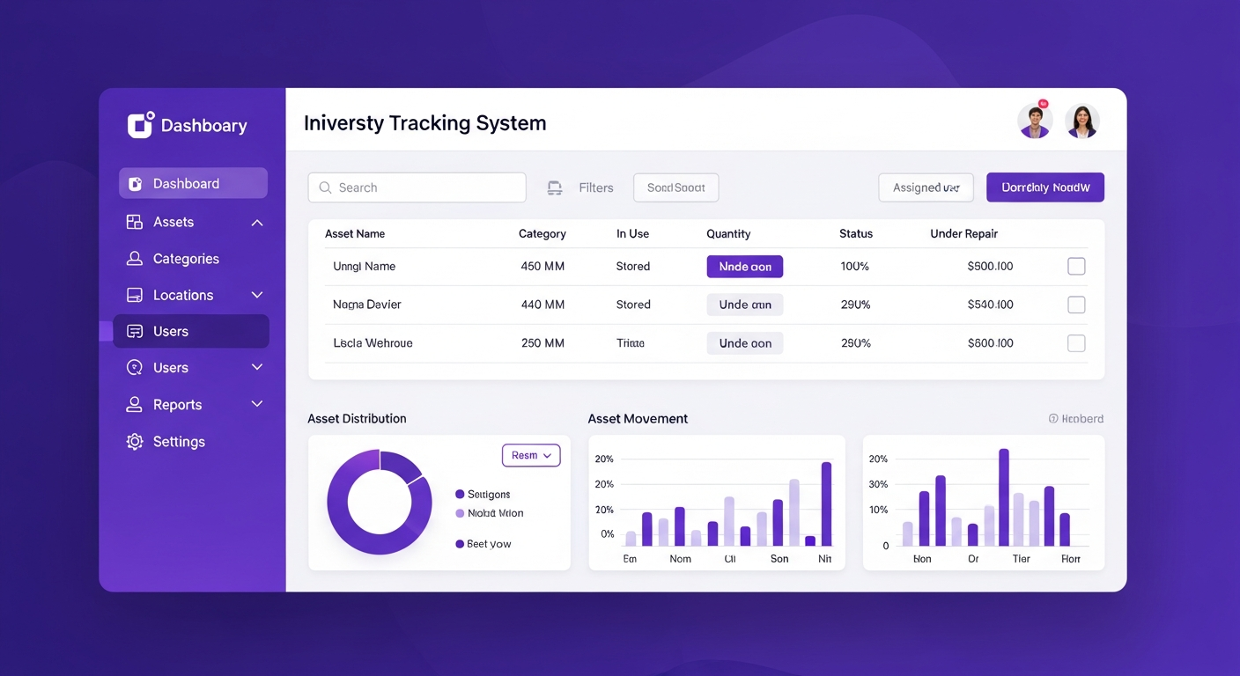Screen dimensions: 1240x676
Task: Click the Categories person icon
Action: pyautogui.click(x=135, y=259)
